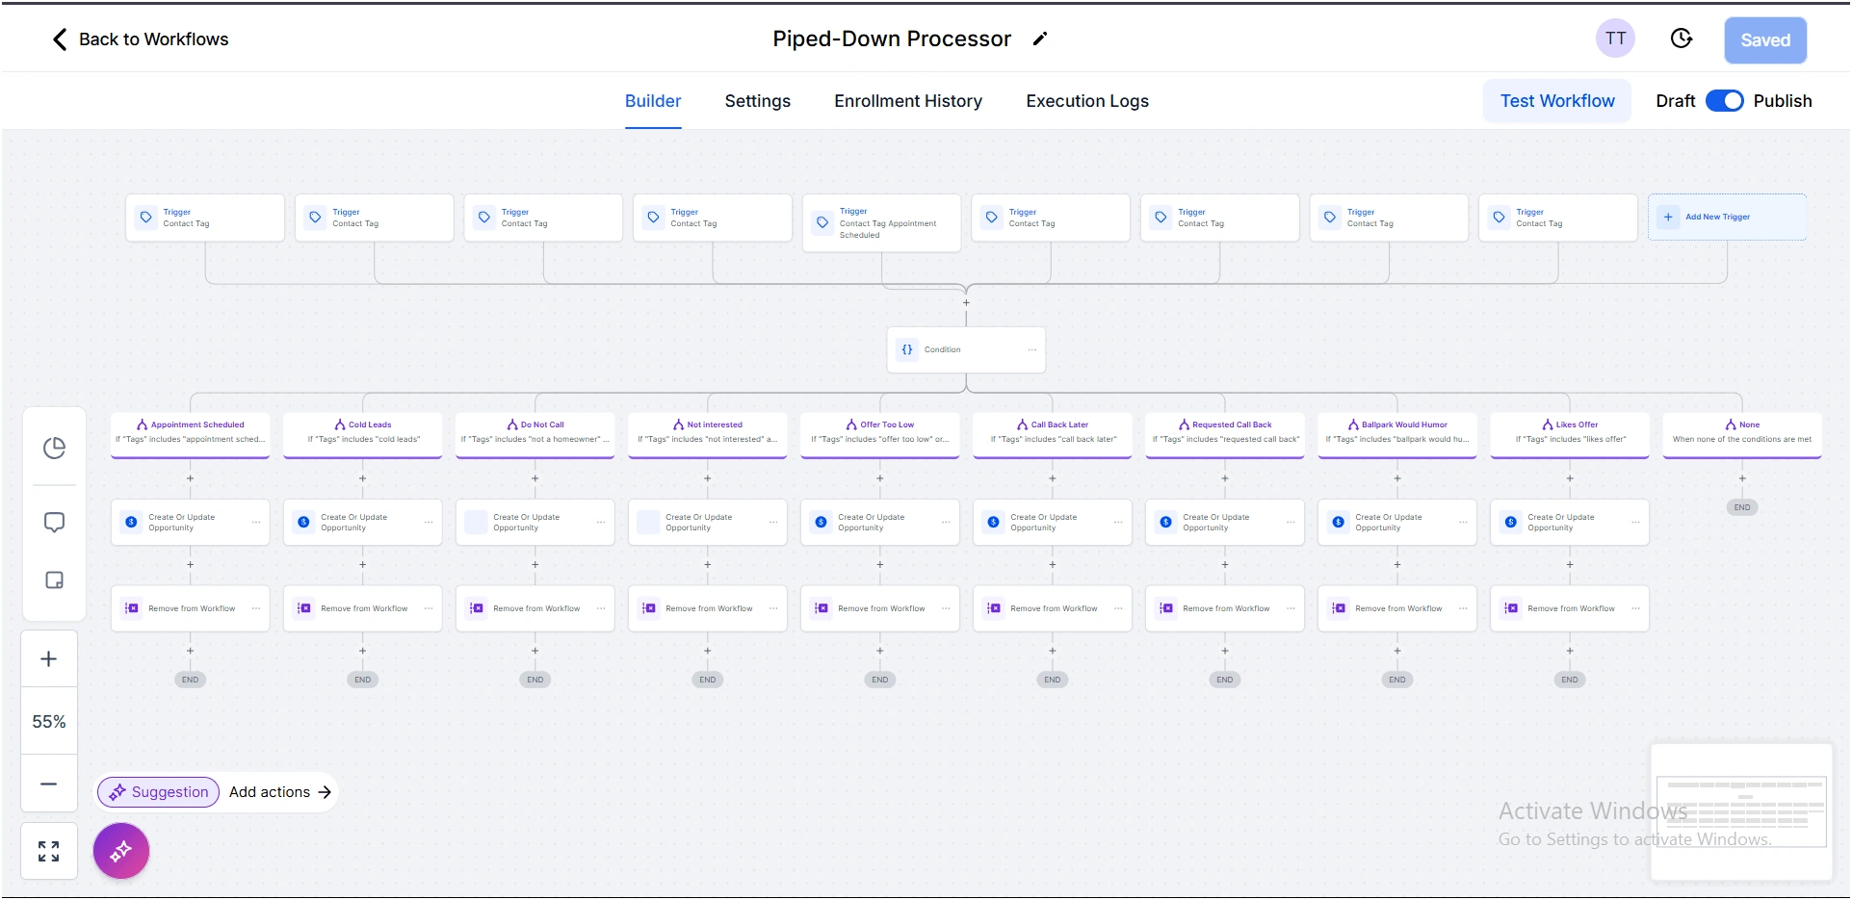
Task: Open the version history clock icon
Action: pyautogui.click(x=1681, y=39)
